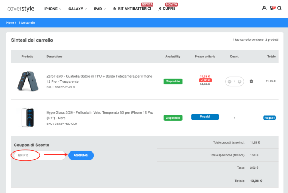Open HyperGlass 3D Pellicola product link
288x193 pixels.
(x=100, y=115)
